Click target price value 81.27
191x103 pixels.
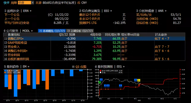(x=177, y=23)
